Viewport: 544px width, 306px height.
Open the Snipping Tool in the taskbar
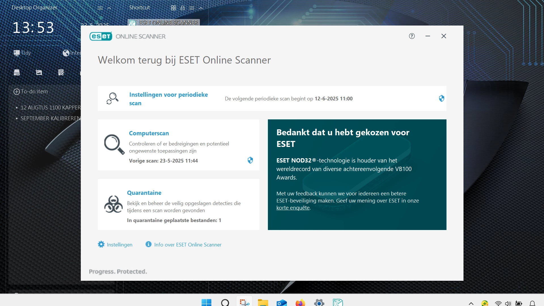244,303
